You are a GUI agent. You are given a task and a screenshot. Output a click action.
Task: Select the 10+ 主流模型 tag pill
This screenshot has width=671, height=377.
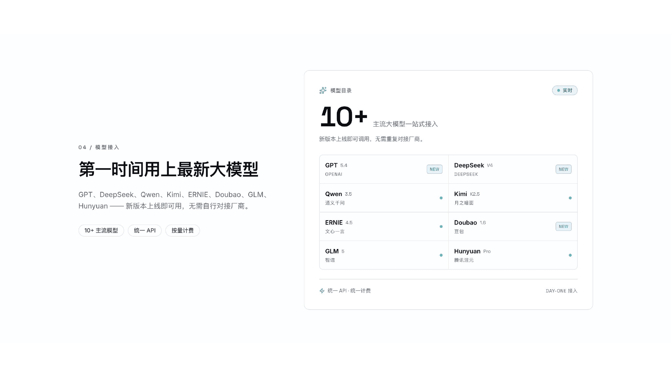(x=101, y=231)
